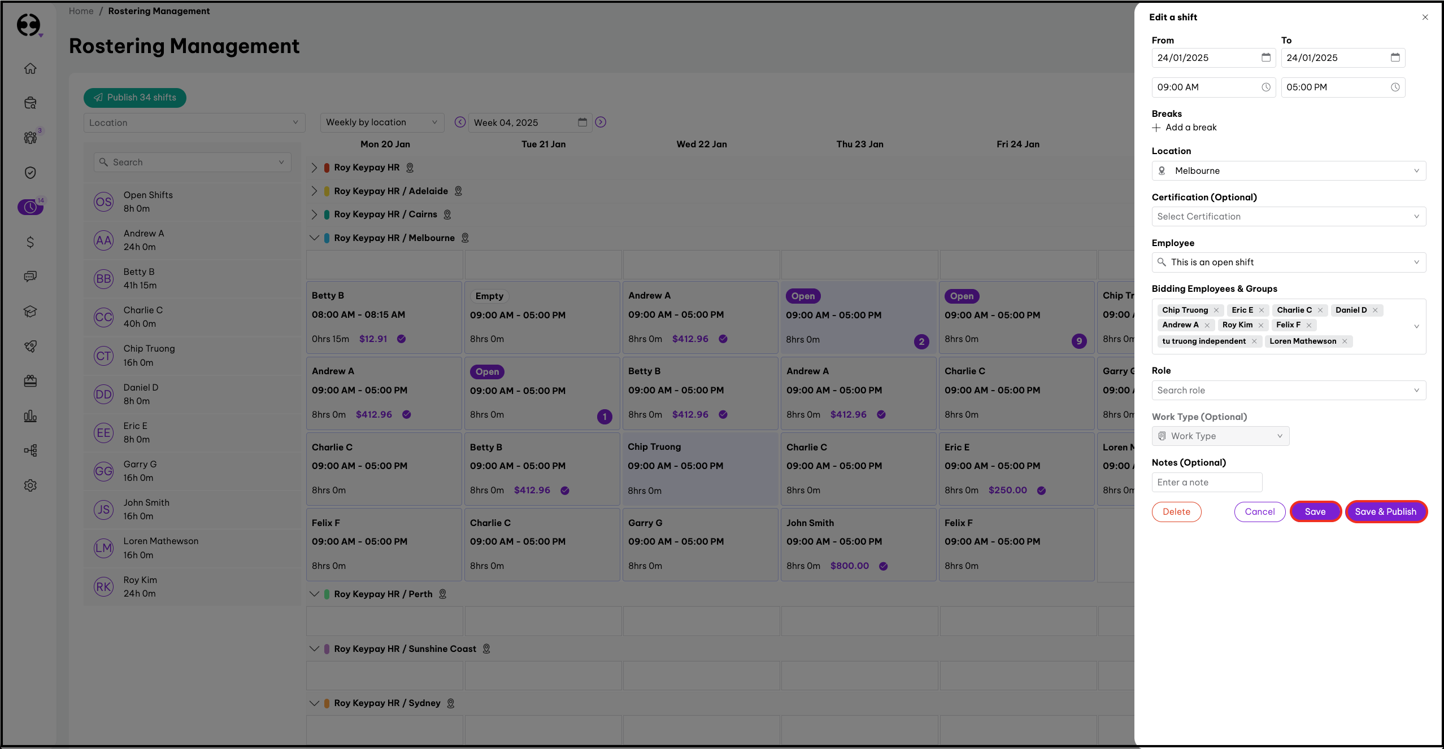1444x749 pixels.
Task: Click the Enter a note field
Action: (x=1206, y=483)
